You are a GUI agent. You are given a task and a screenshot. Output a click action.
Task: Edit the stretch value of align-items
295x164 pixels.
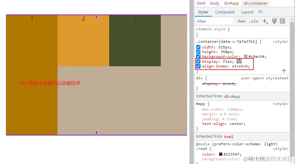(x=240, y=66)
